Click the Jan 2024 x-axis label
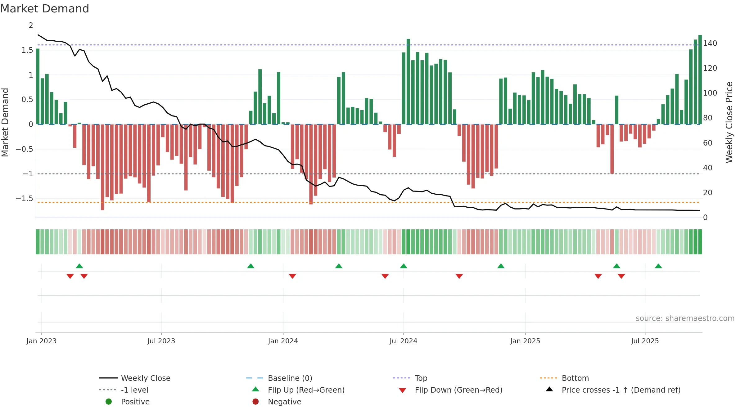 283,341
